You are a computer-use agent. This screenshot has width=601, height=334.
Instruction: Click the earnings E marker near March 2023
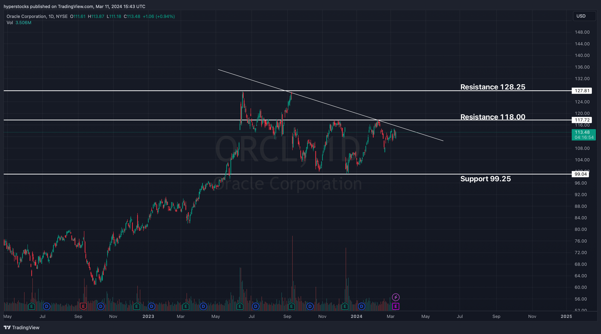tap(185, 306)
